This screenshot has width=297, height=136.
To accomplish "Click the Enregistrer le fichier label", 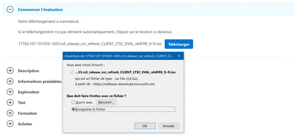I will click(90, 110).
